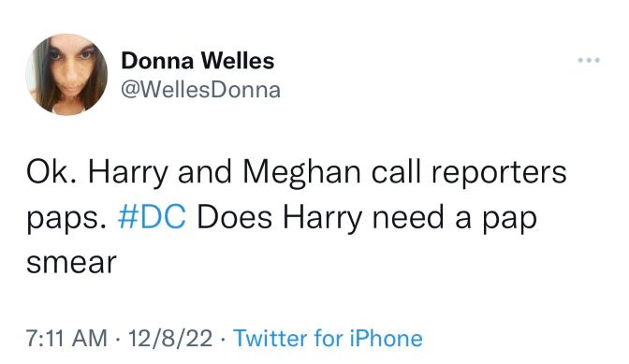Open the three-dot more options menu

tap(589, 61)
